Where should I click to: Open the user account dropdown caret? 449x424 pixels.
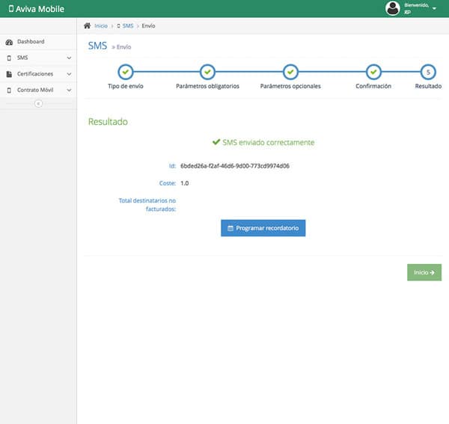pyautogui.click(x=434, y=9)
